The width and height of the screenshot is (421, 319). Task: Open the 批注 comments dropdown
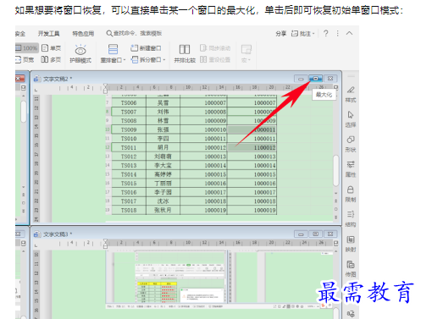[x=303, y=34]
